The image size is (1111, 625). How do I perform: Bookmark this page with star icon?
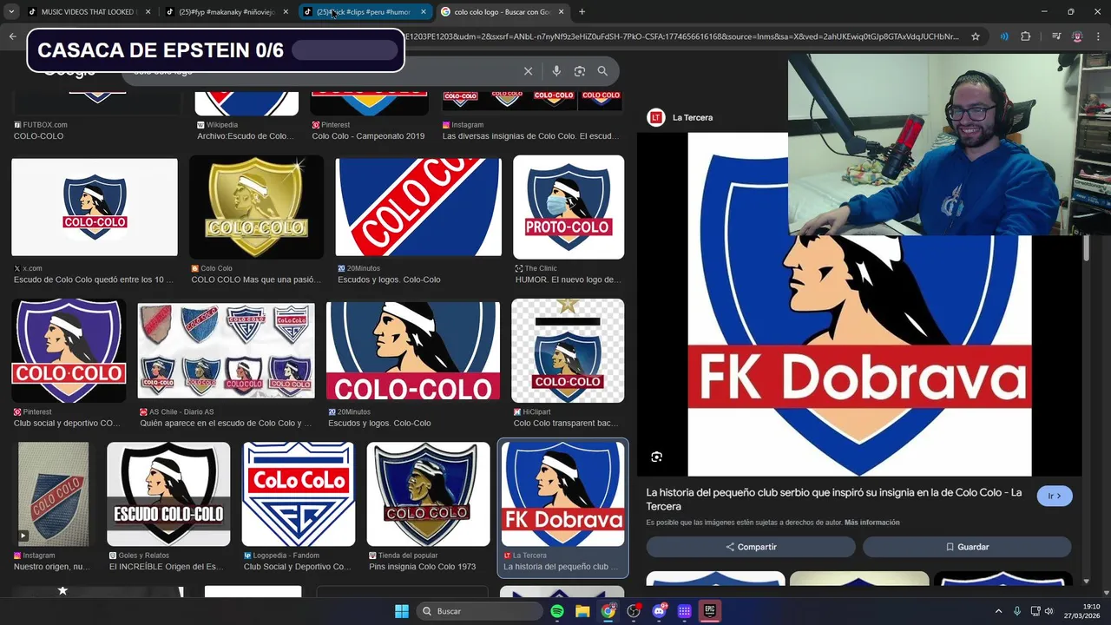pyautogui.click(x=976, y=36)
